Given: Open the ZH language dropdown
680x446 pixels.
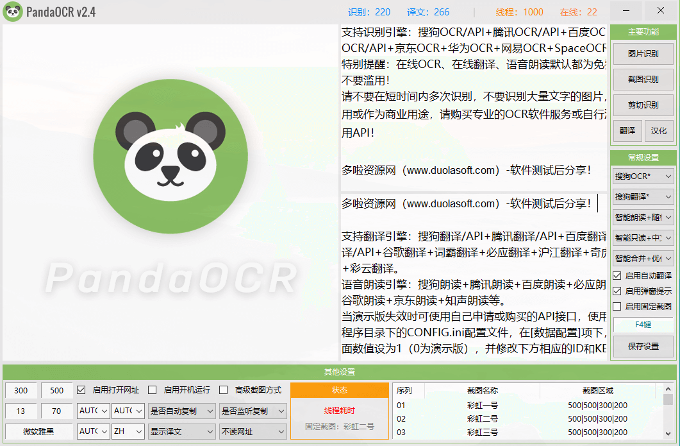Looking at the screenshot, I should [x=128, y=432].
